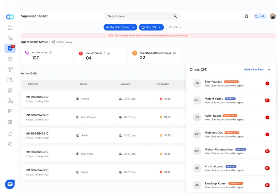Click the purple phone Active Calls icon

coord(27,53)
